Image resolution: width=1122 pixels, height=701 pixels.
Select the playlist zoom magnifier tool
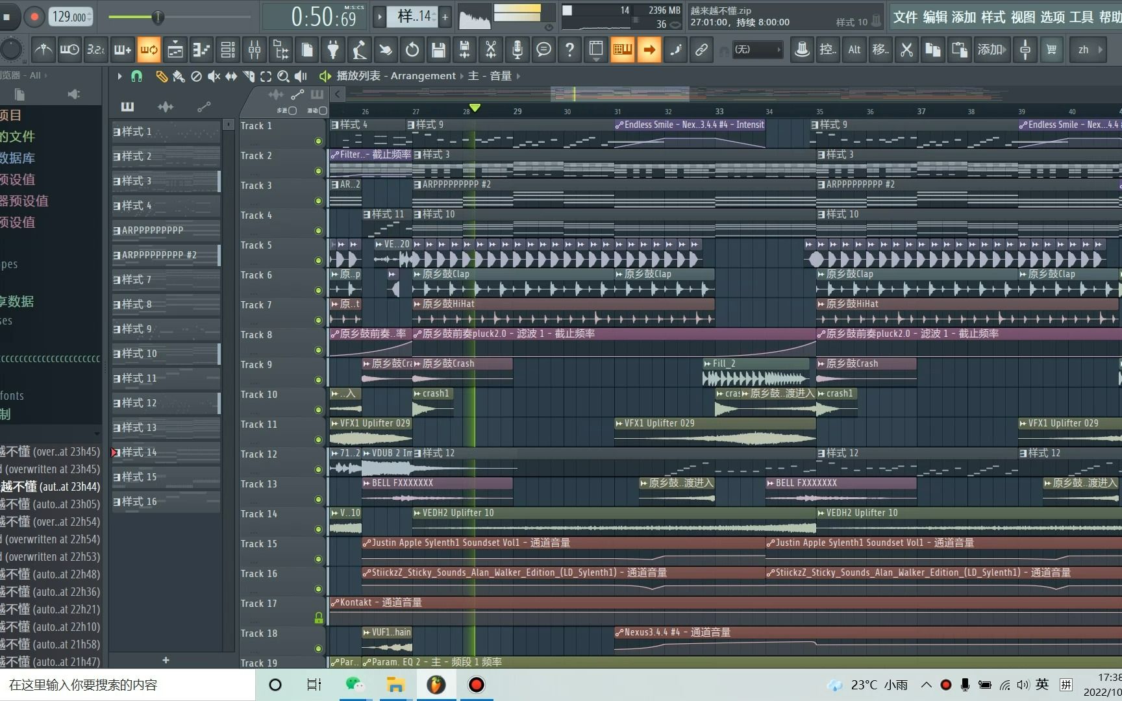(283, 76)
